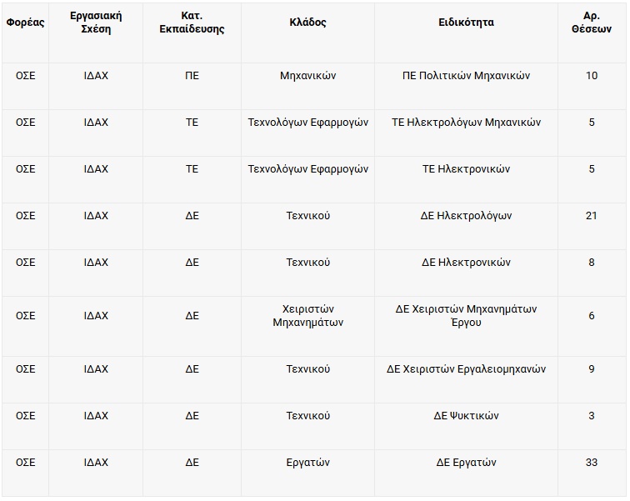Select the Χειριστών Μηχανημάτων cell in the Κλάδος column

[x=307, y=316]
